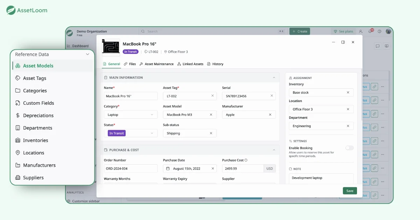
Task: Close the MacBook Pro 16" dialog
Action: pos(353,42)
